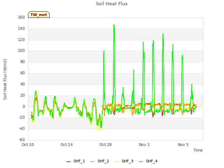The image size is (224, 168).
Task: Click the Soil Heat Flux chart title
Action: point(112,4)
